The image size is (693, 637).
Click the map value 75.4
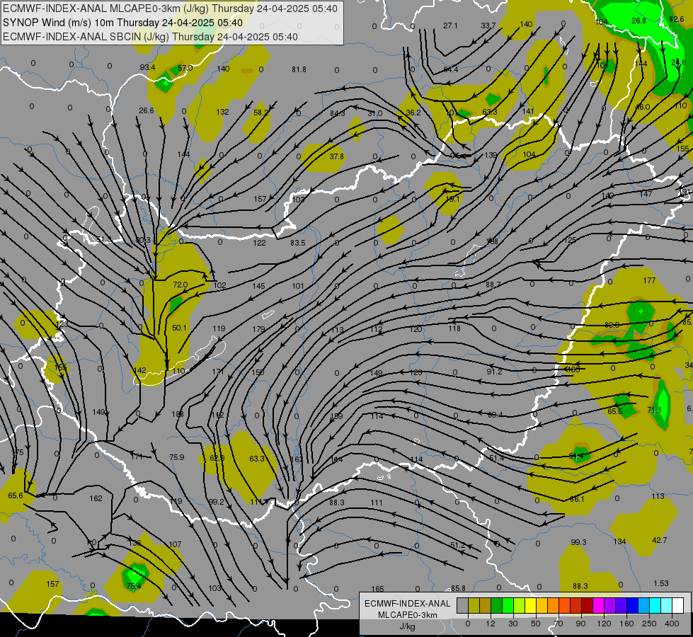click(134, 586)
